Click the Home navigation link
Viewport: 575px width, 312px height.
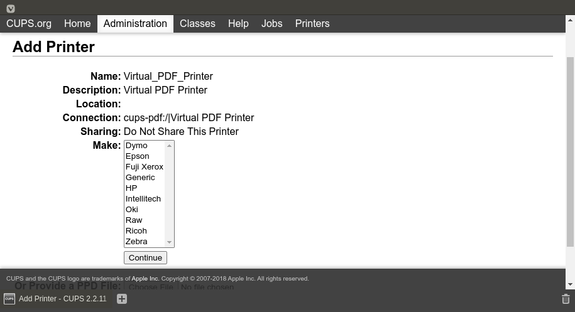pyautogui.click(x=77, y=23)
